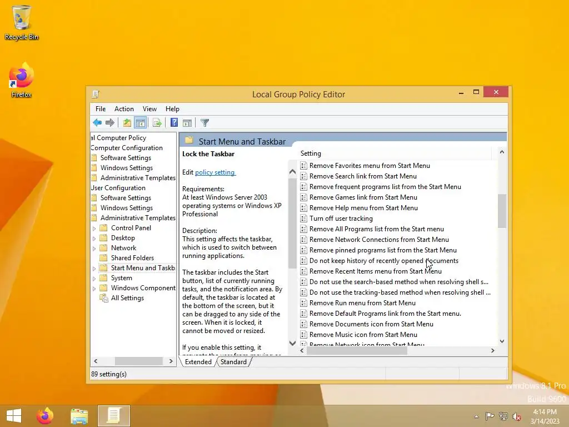Click the description pane scroll down arrow
The height and width of the screenshot is (427, 569).
coord(292,343)
